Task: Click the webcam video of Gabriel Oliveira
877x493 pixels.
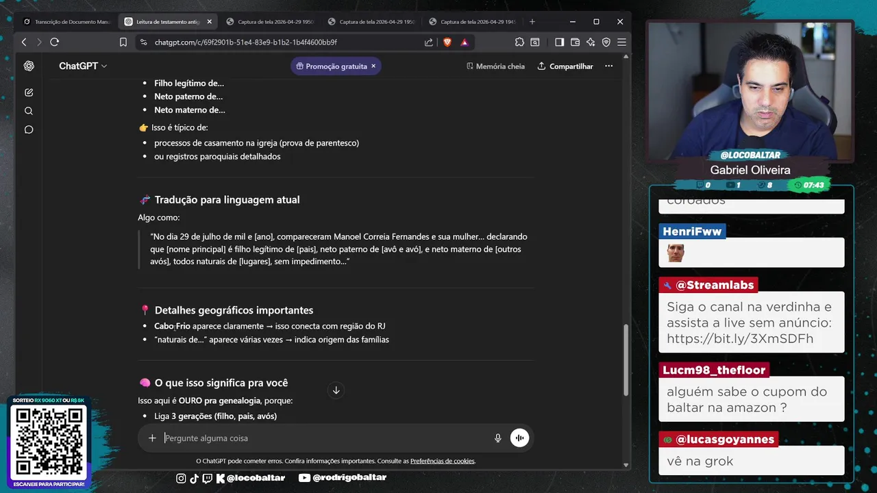Action: [750, 91]
